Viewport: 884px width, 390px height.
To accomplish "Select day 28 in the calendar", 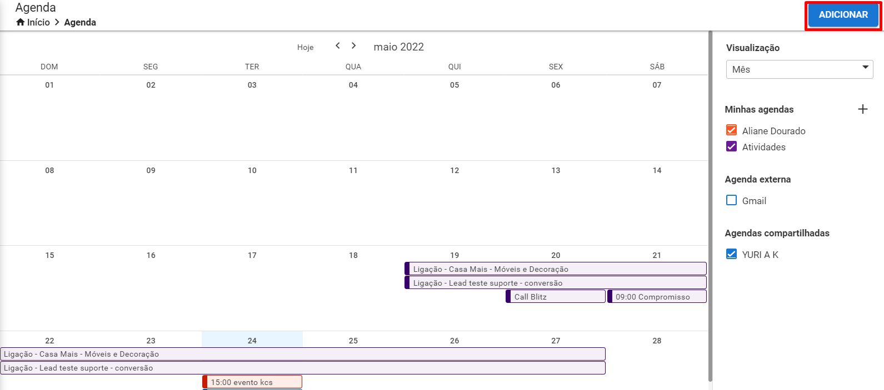I will (657, 341).
